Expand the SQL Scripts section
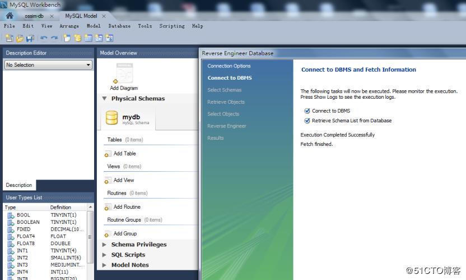466x280 pixels. 104,255
